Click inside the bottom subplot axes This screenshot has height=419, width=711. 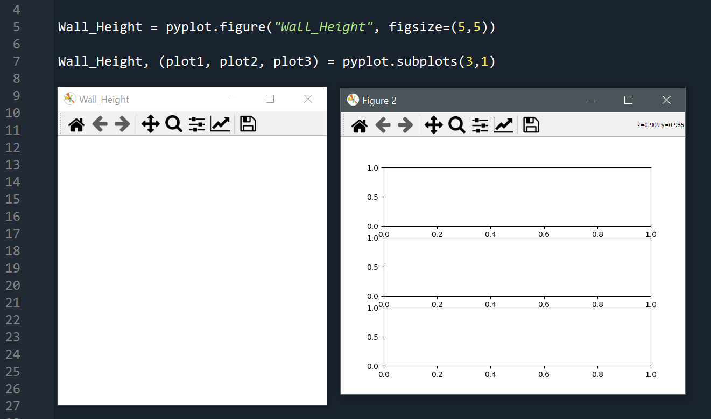pos(517,337)
